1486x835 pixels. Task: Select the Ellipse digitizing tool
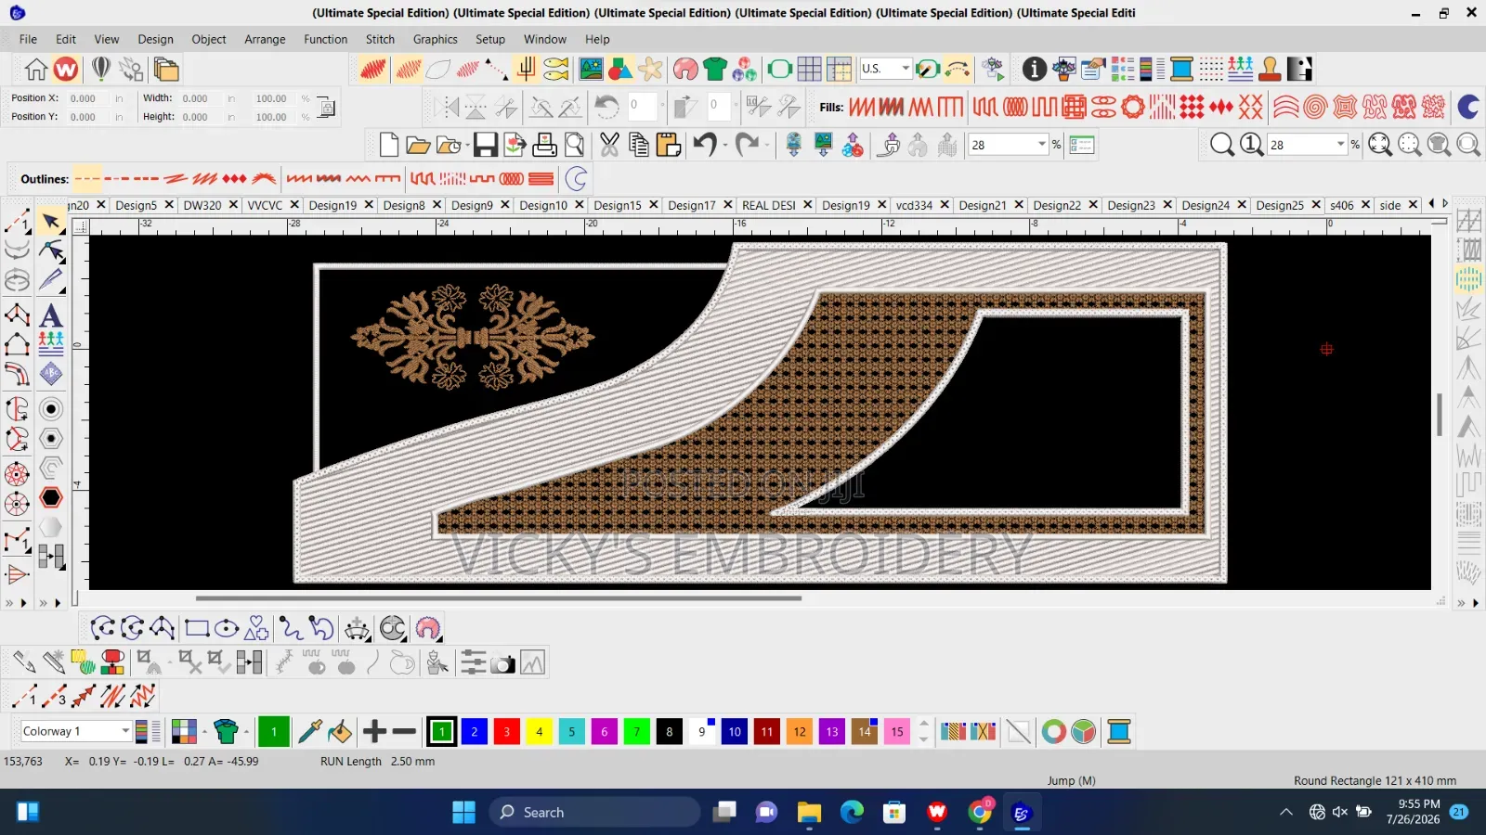pyautogui.click(x=227, y=628)
